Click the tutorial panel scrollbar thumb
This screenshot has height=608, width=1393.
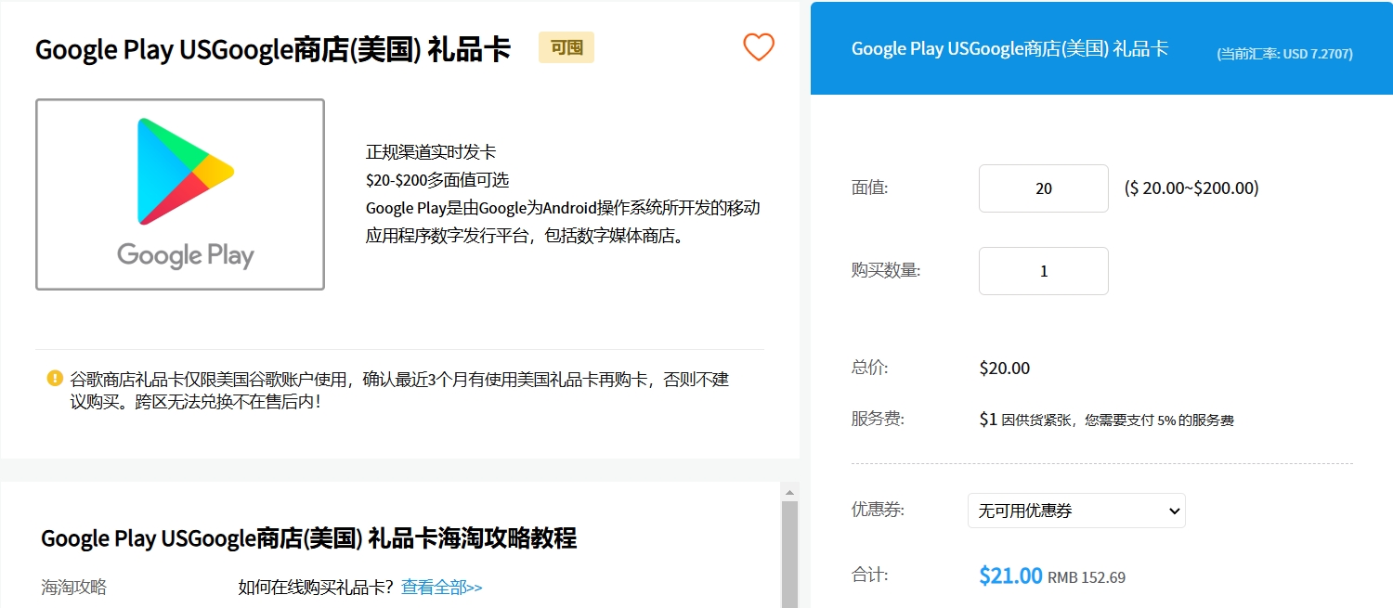click(x=789, y=554)
